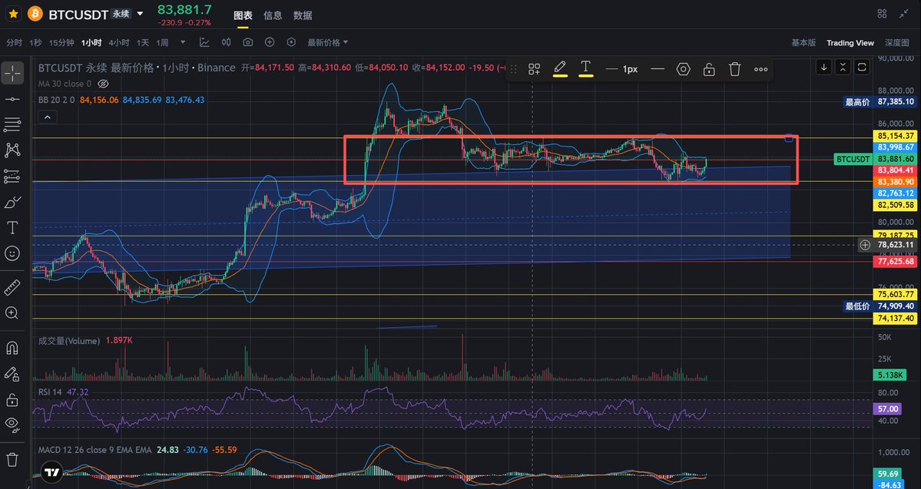921x489 pixels.
Task: Delete all drawings with left sidebar trash
Action: 12,460
